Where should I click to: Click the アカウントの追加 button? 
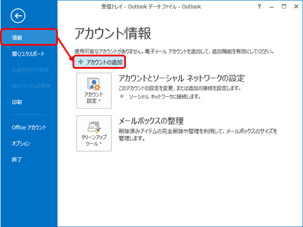tap(100, 62)
